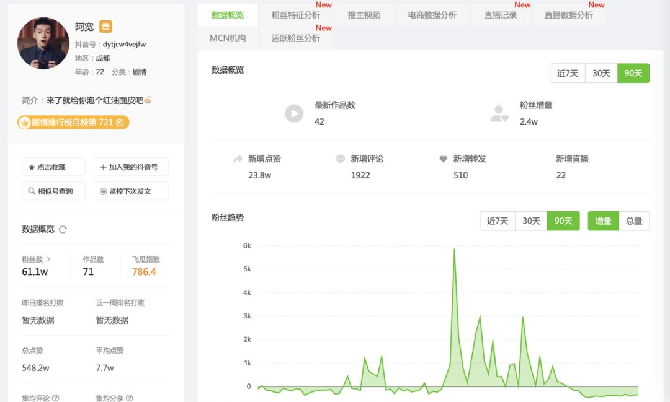Open the 电商数据分析 tab
The width and height of the screenshot is (670, 402).
[x=432, y=15]
